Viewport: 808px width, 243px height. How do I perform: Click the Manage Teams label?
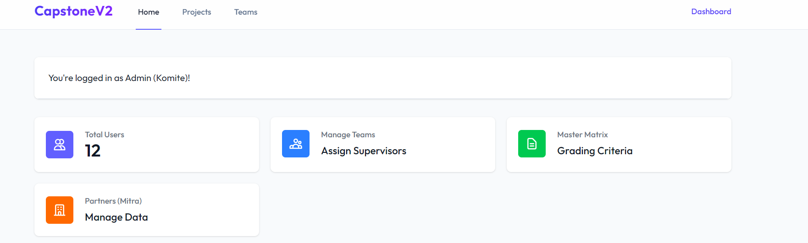pyautogui.click(x=348, y=135)
